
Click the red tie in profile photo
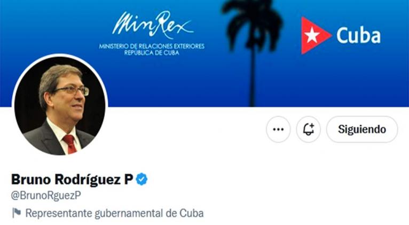(70, 144)
